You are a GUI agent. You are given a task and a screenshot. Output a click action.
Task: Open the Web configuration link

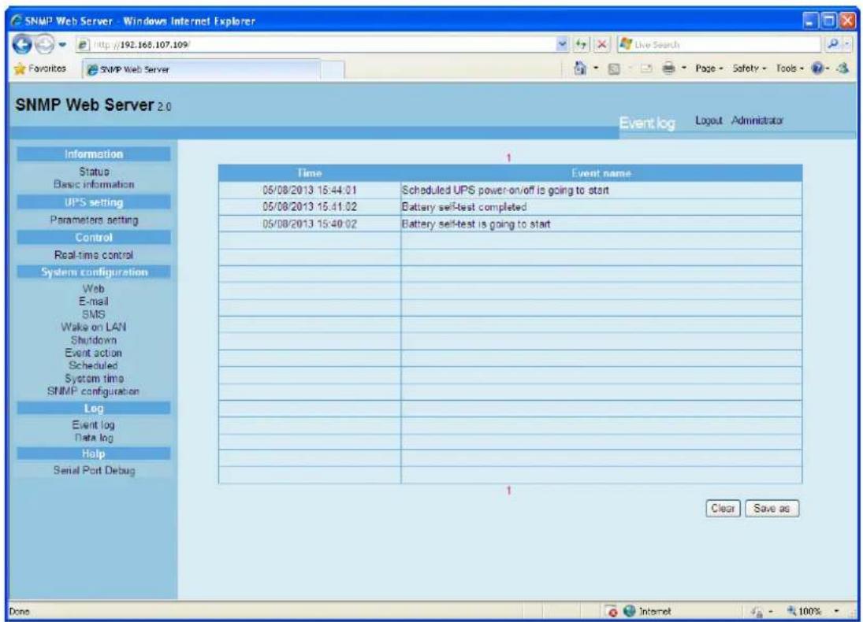[x=94, y=289]
